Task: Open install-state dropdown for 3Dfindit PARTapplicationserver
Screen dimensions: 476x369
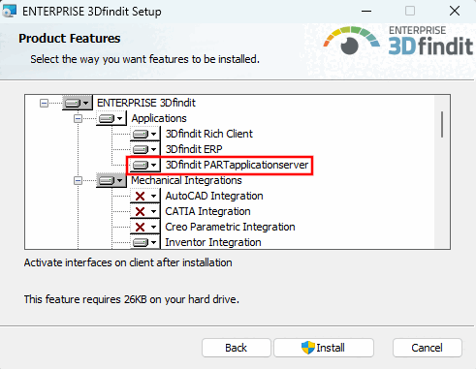Action: point(145,165)
